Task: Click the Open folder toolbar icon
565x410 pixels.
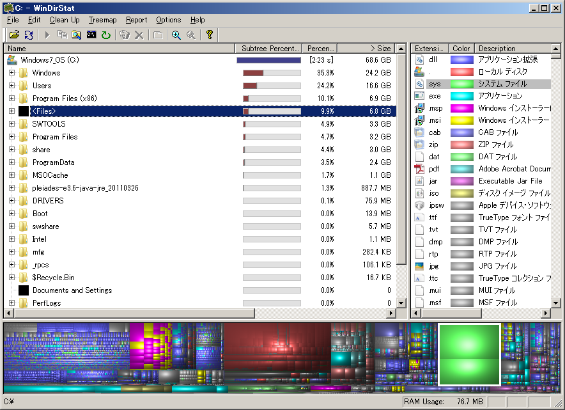Action: [14, 35]
